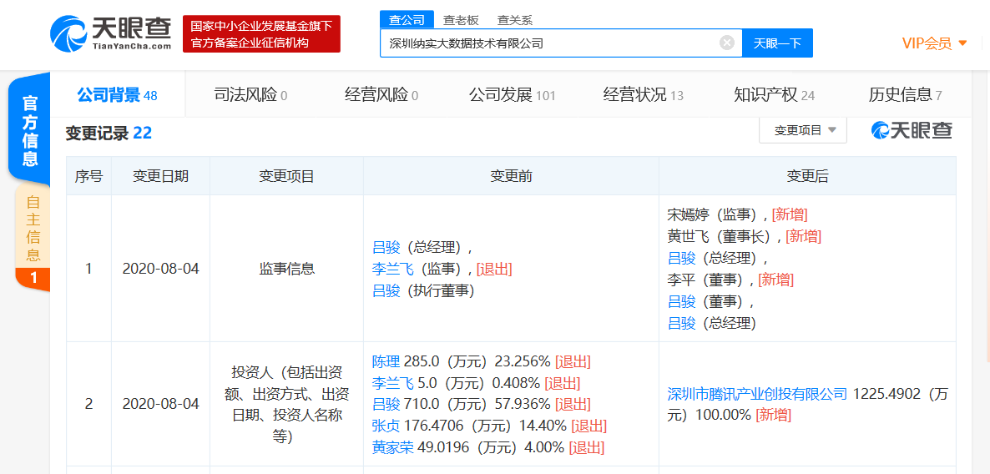Screen dimensions: 990x474
Task: Click the red official credit agency banner
Action: [261, 34]
